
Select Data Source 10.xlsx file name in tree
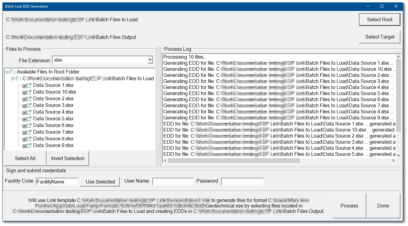[55, 92]
